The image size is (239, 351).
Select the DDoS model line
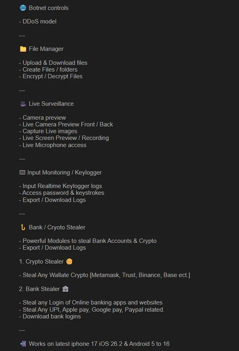[38, 21]
